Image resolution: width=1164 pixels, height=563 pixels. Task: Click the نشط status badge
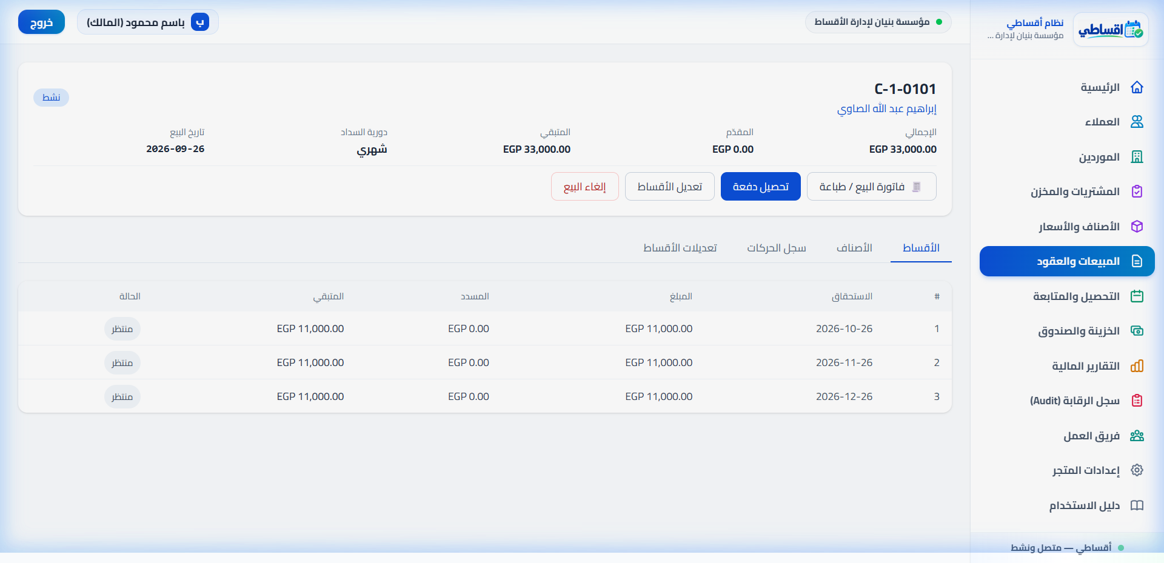51,98
